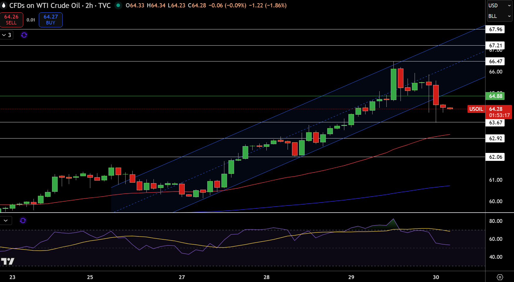Expand the RSI pane legend chevron
The height and width of the screenshot is (282, 514).
point(6,221)
